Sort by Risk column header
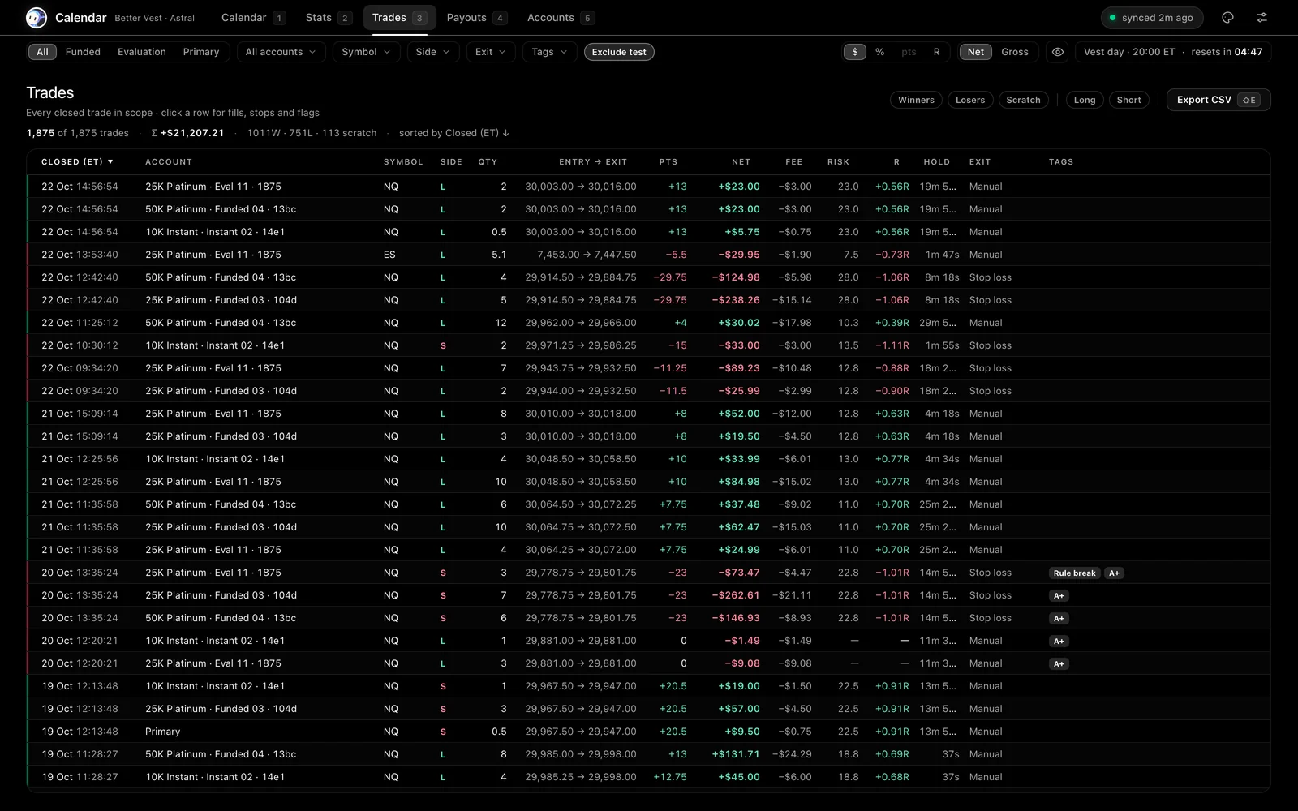This screenshot has width=1298, height=811. [x=838, y=162]
